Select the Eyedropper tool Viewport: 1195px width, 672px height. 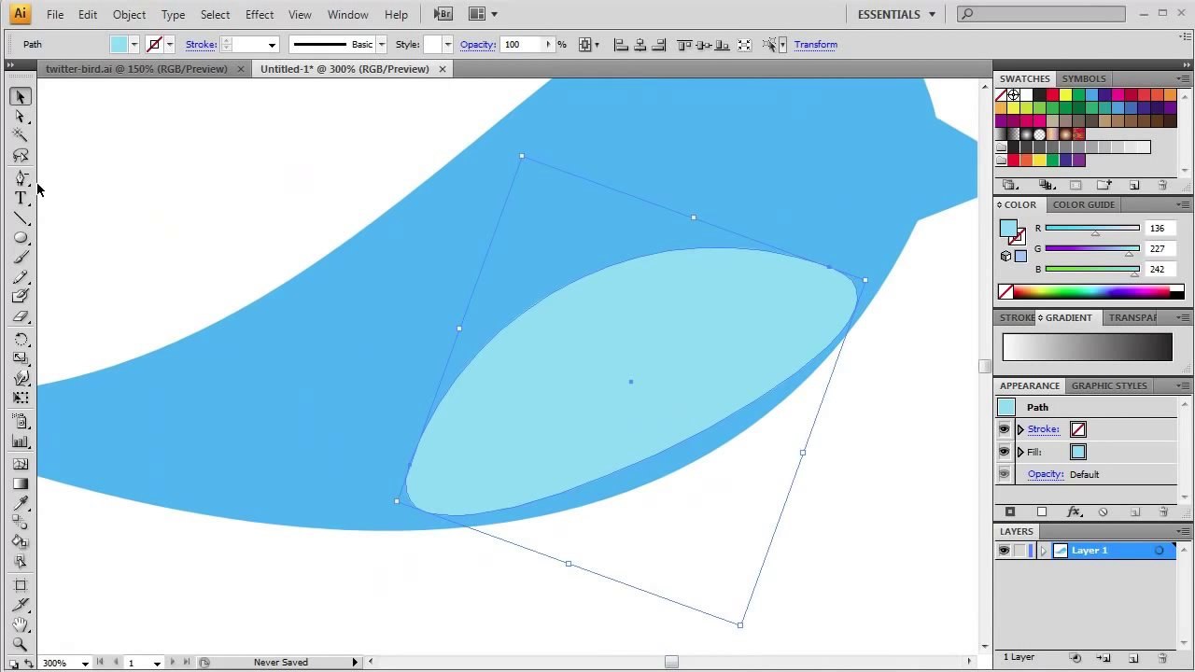click(x=21, y=503)
